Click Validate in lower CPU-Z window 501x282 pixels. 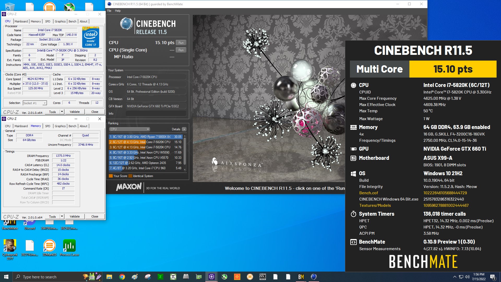click(75, 216)
